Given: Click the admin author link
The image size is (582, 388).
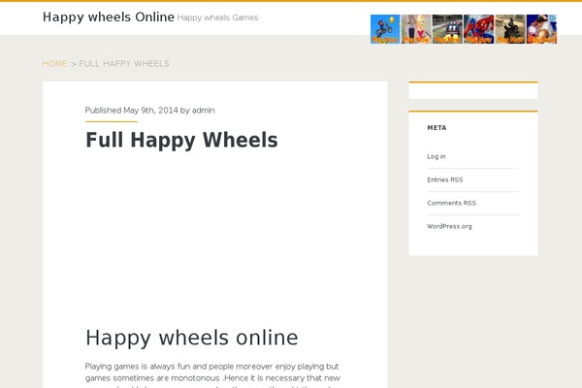Looking at the screenshot, I should click(204, 111).
